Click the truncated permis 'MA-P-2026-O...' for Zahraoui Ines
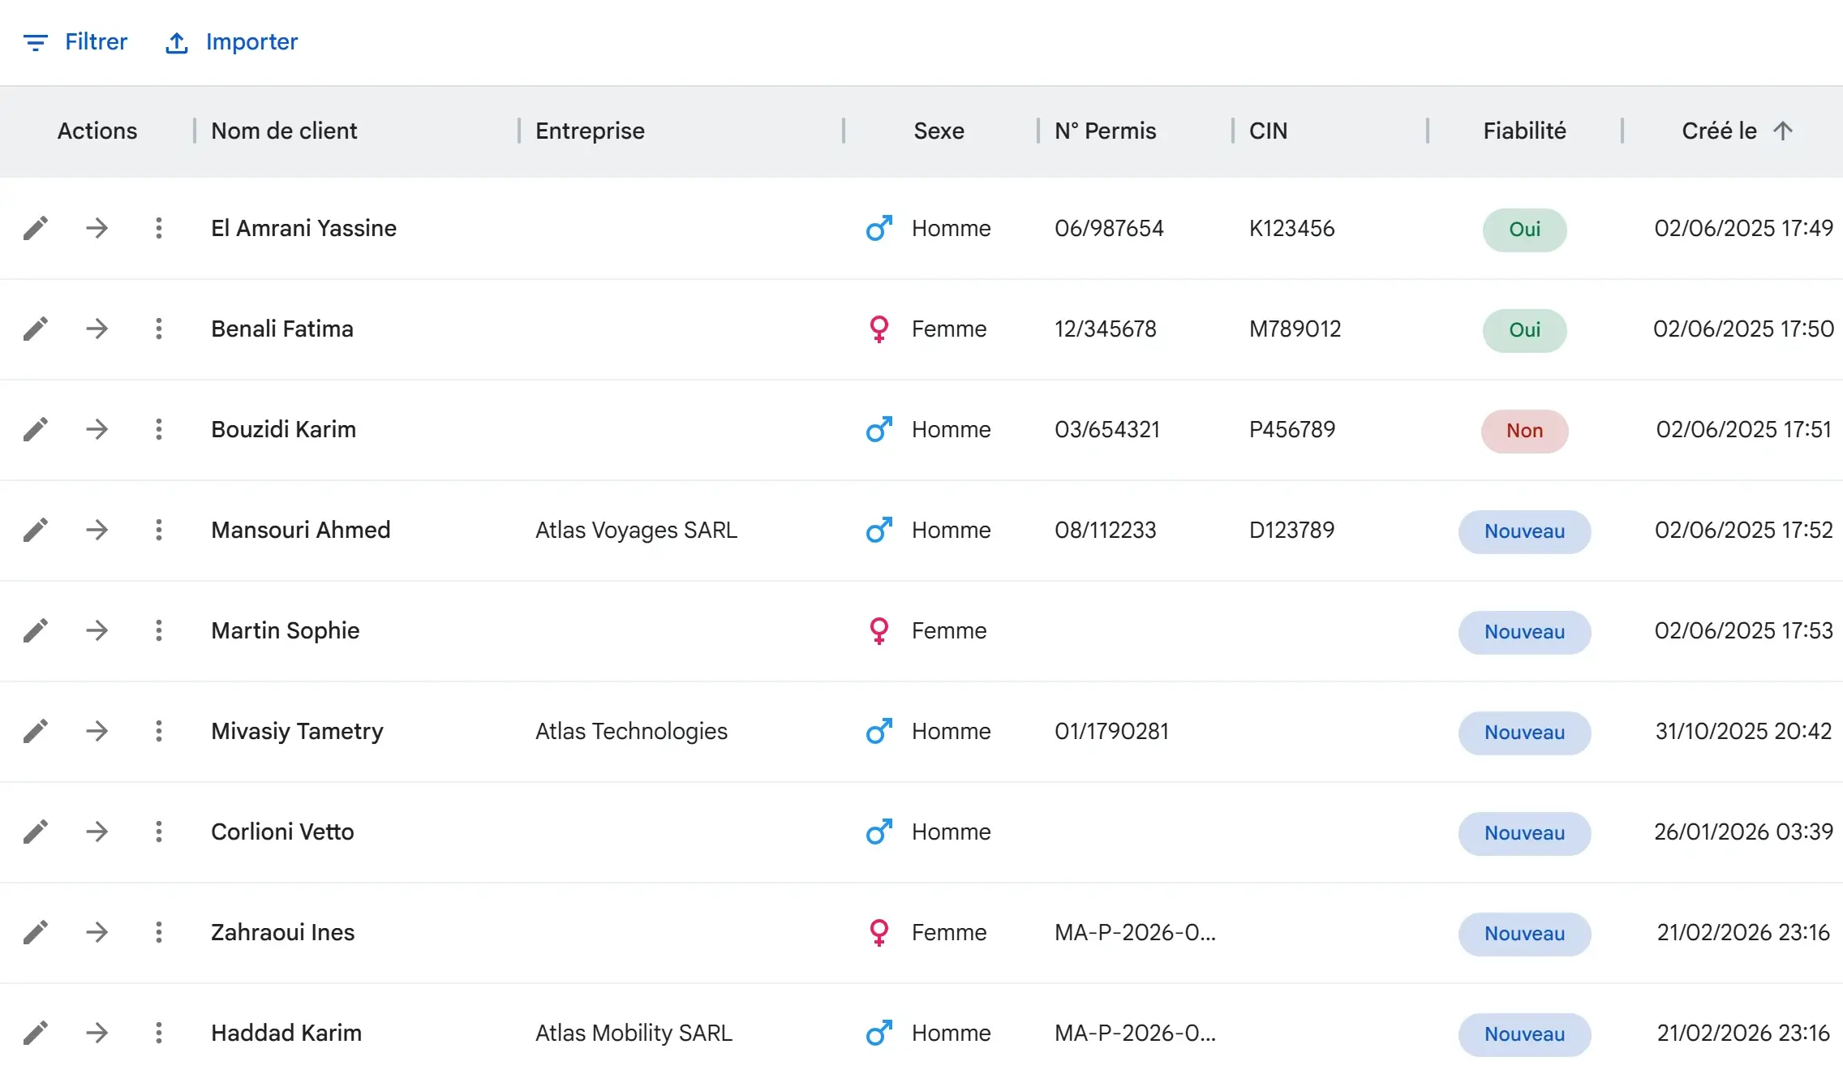Viewport: 1843px width, 1083px height. 1135,932
